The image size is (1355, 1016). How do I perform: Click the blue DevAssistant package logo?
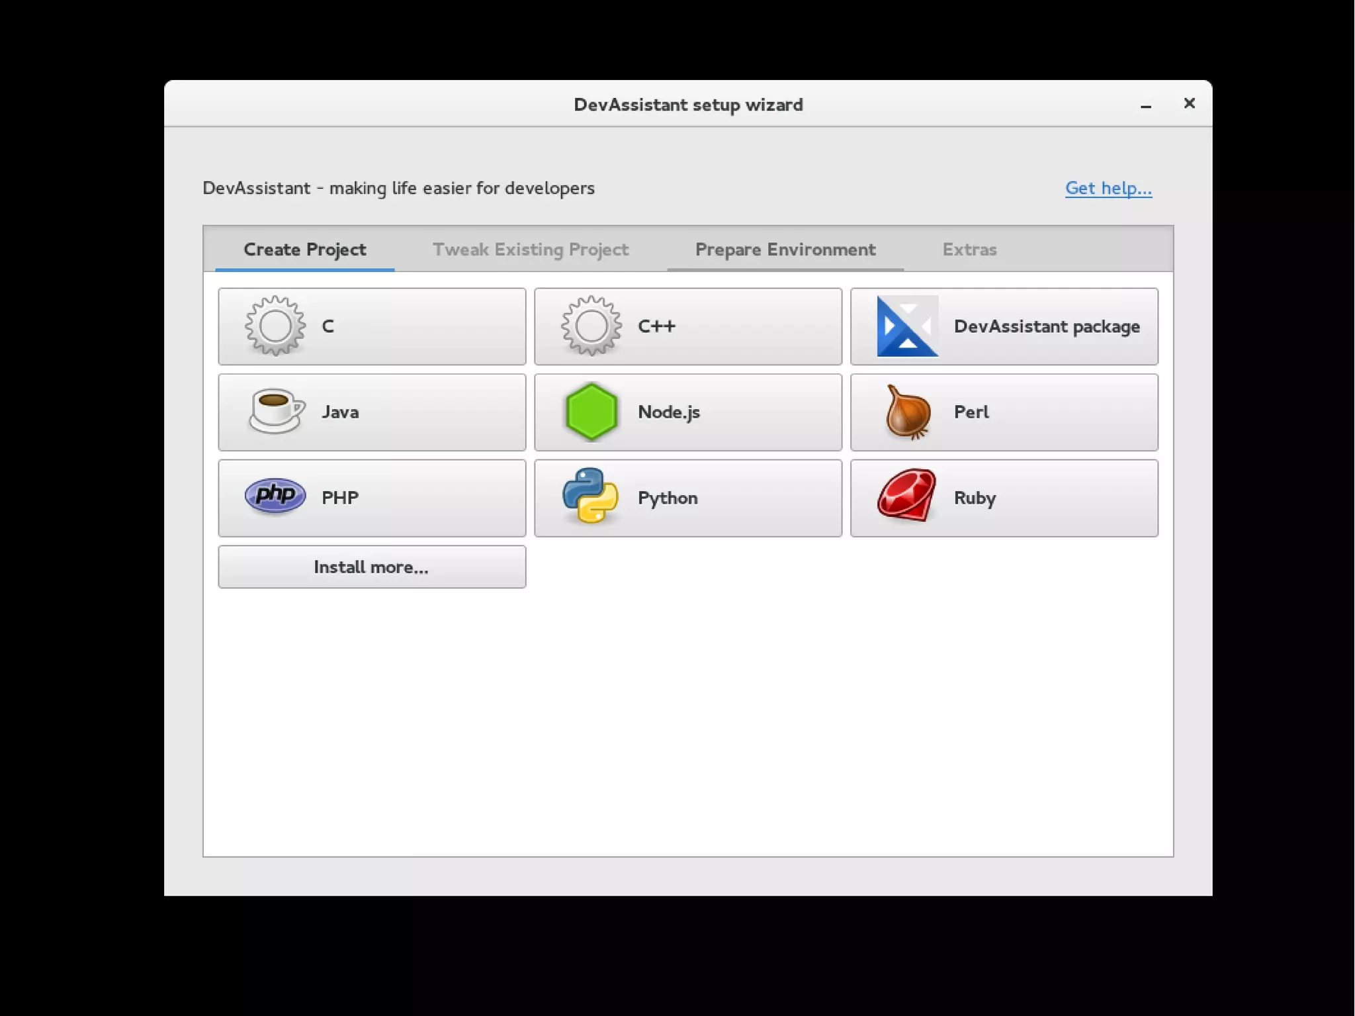(907, 326)
